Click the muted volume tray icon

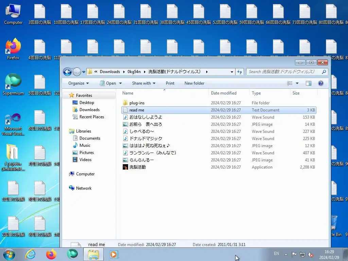[x=311, y=255]
